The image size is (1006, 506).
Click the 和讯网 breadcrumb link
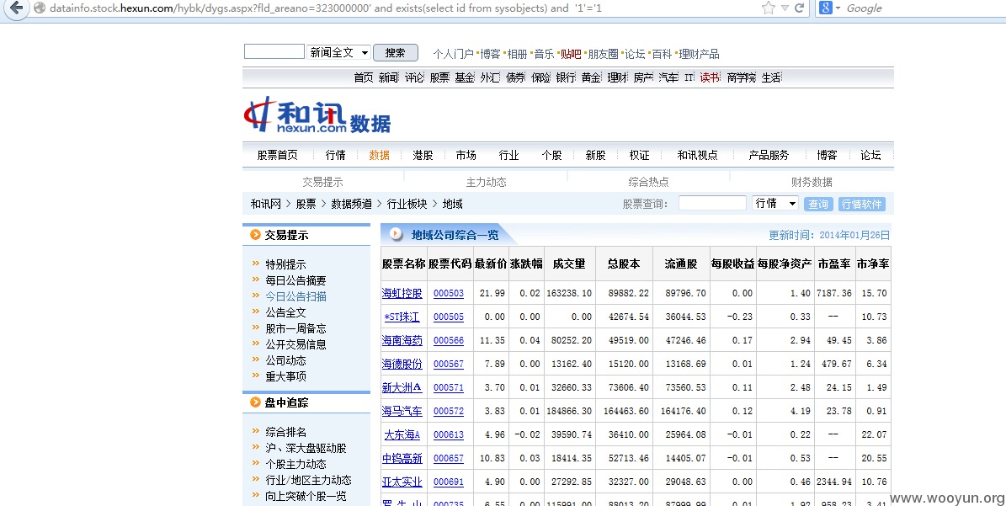266,204
